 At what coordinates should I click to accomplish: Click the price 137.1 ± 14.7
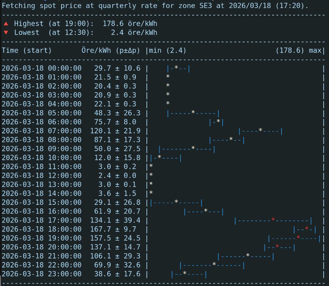click(x=115, y=247)
